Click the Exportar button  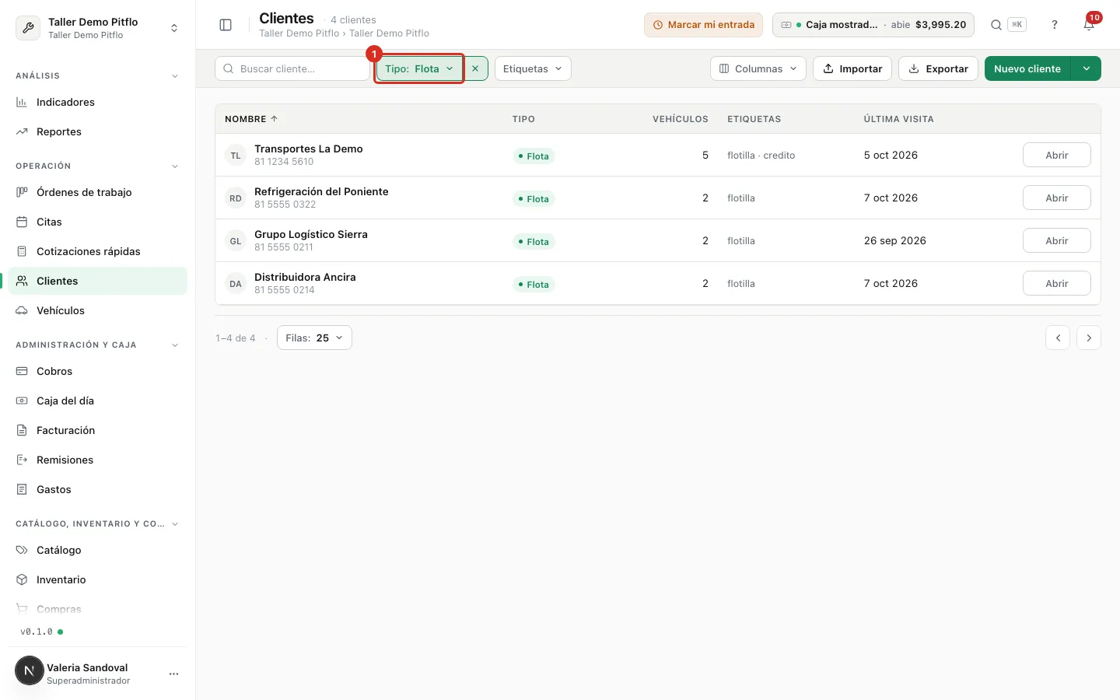tap(938, 68)
